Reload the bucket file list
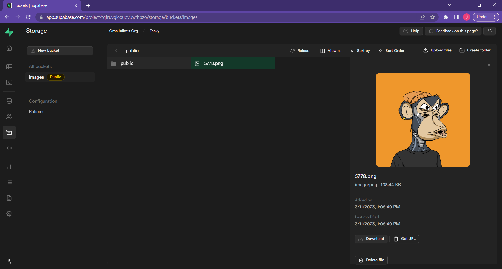The image size is (502, 269). pos(300,51)
